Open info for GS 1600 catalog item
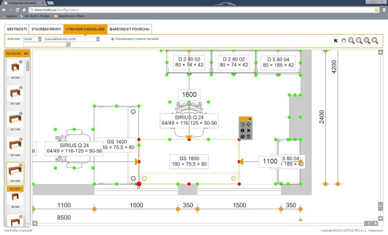 pos(21,139)
